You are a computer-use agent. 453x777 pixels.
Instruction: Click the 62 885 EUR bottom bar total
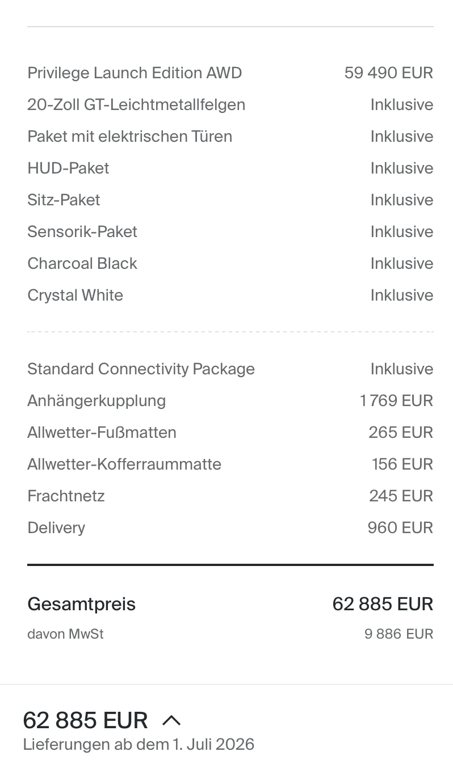(85, 720)
